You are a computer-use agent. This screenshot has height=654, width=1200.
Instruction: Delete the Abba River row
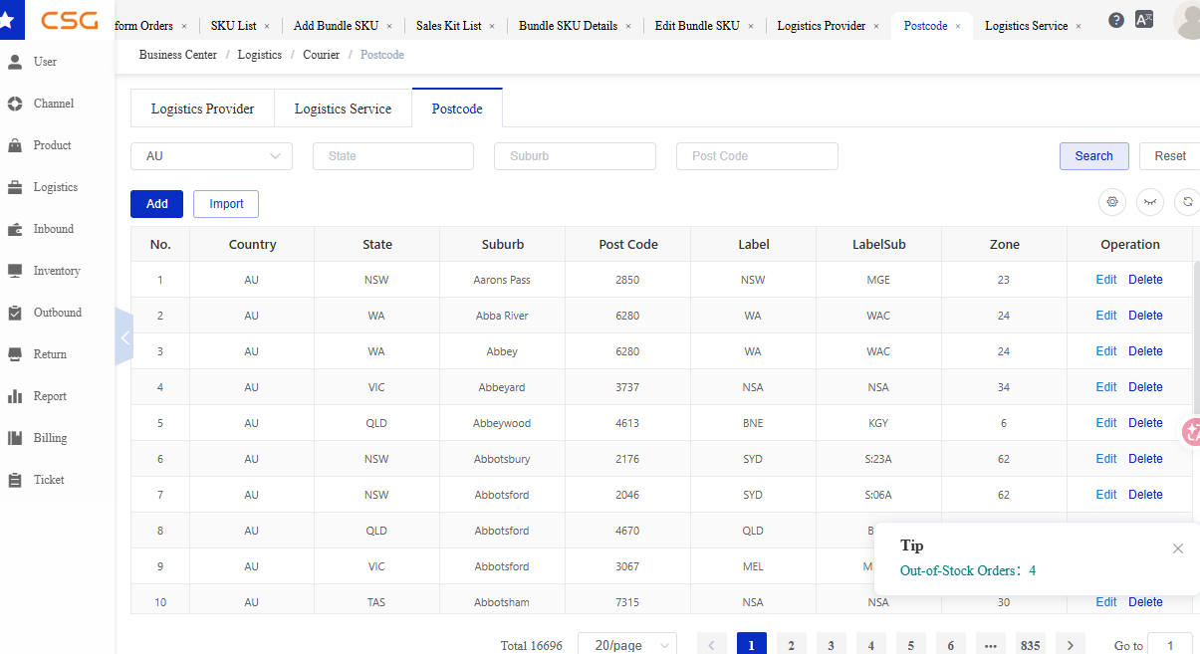coord(1145,316)
